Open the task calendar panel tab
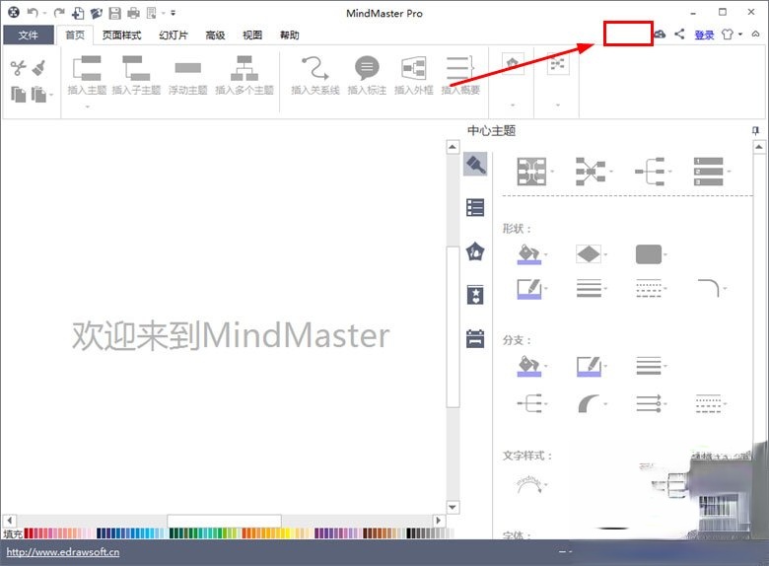Viewport: 769px width, 566px height. click(x=475, y=338)
